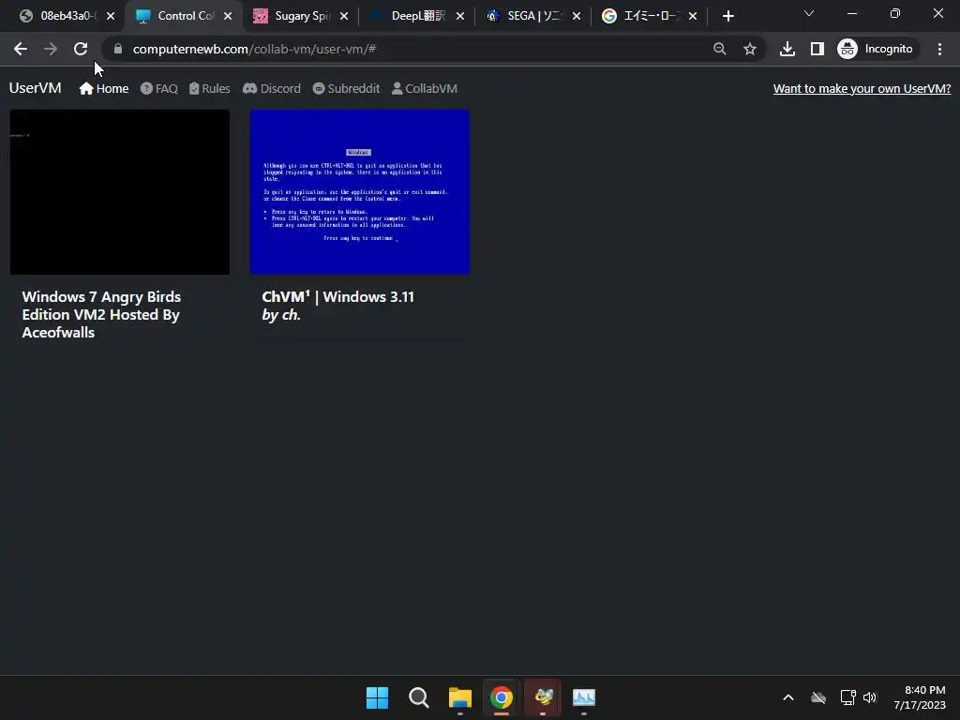Close the SEGA tab
Image resolution: width=960 pixels, height=720 pixels.
click(577, 16)
